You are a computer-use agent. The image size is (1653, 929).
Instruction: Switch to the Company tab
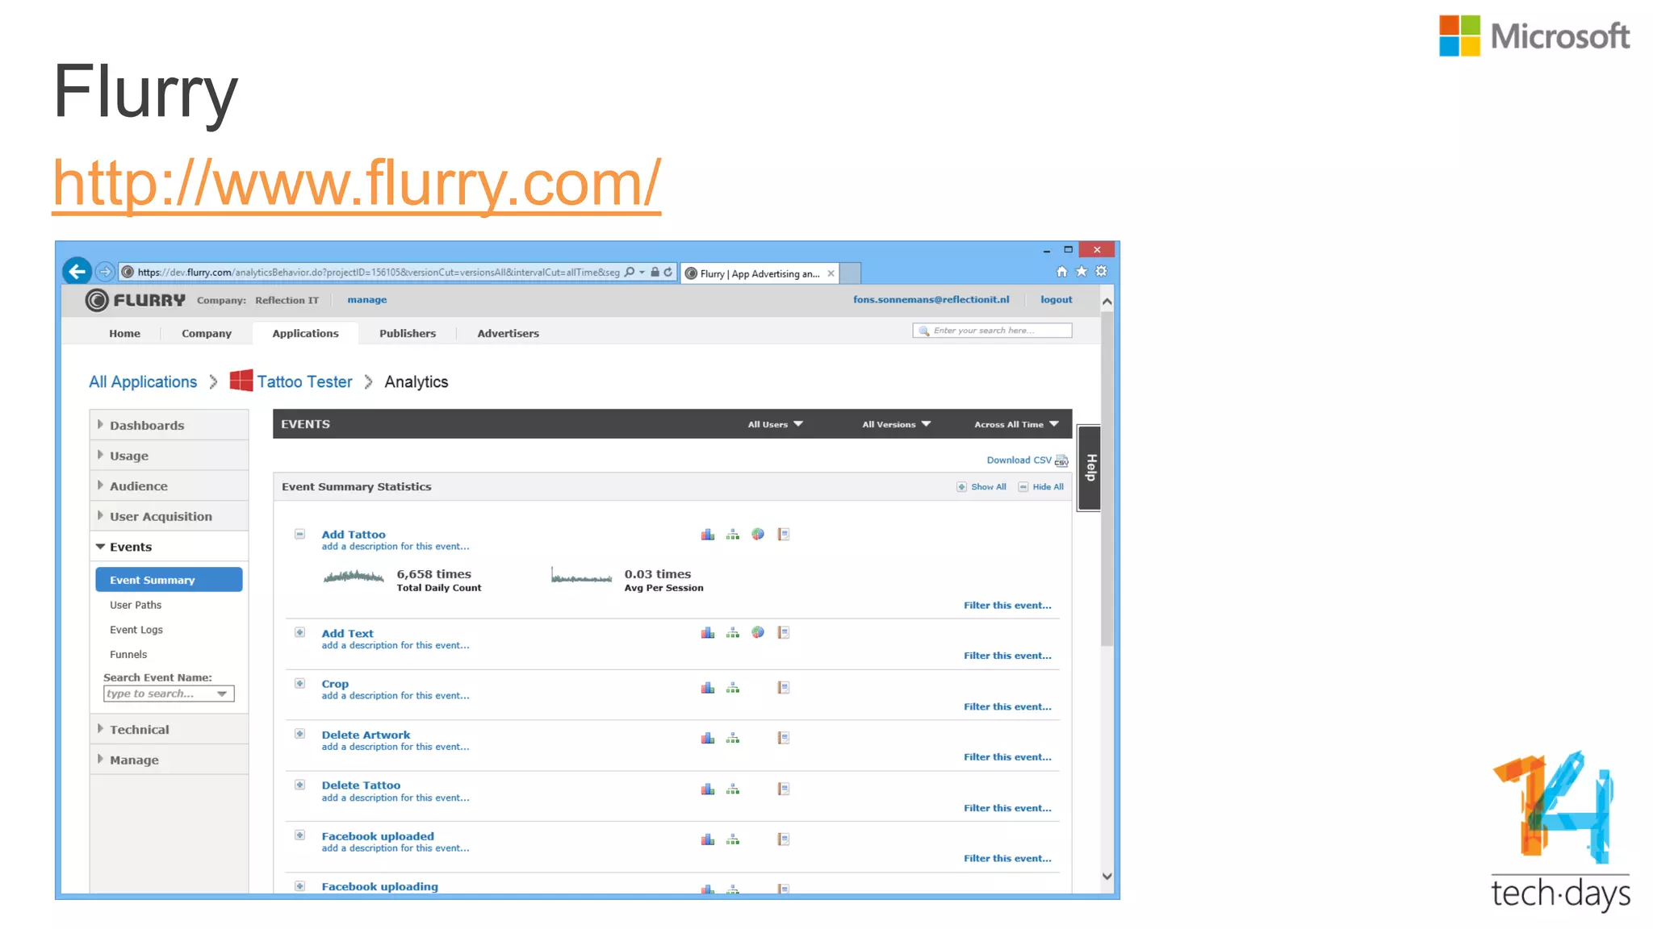(x=207, y=333)
